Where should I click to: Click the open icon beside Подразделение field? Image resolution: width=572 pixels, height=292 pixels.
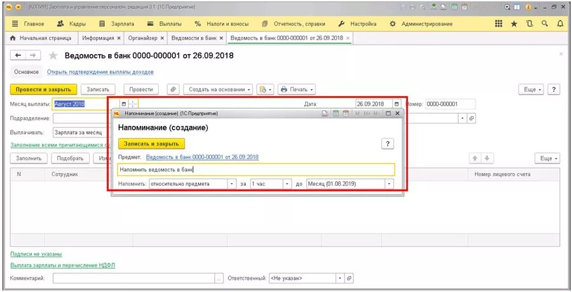tap(472, 118)
